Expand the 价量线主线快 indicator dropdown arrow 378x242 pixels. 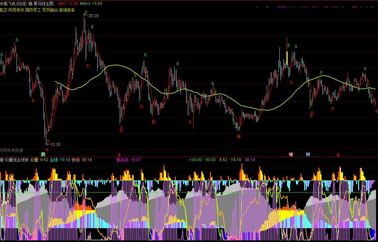tap(2, 160)
